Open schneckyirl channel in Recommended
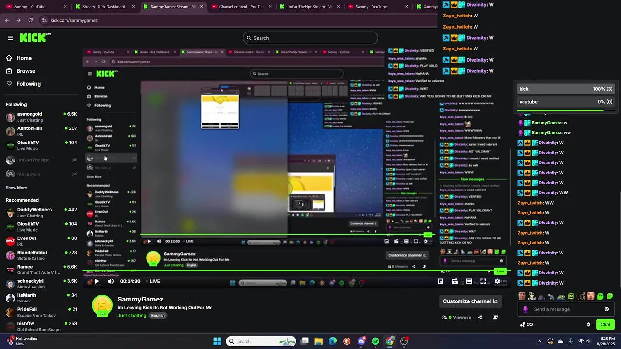The image size is (621, 349). [41, 284]
